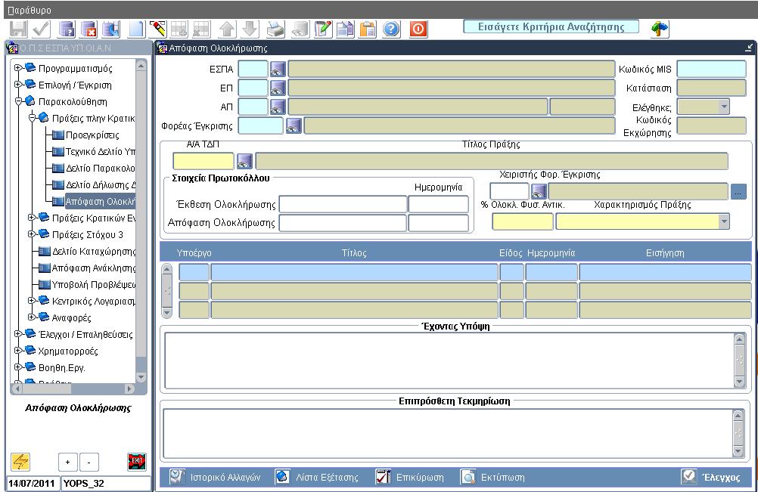Click the Ιστορικό Αλλαγών button
The image size is (758, 492).
[x=216, y=477]
